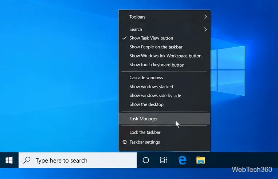Viewport: 278px width, 179px height.
Task: Click the magnifier icon in search box
Action: pyautogui.click(x=27, y=160)
